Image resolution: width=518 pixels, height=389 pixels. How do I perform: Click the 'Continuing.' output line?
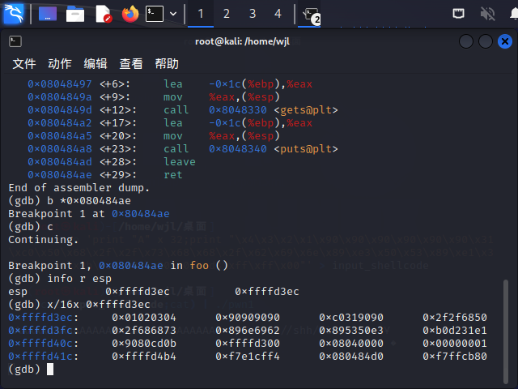[43, 240]
